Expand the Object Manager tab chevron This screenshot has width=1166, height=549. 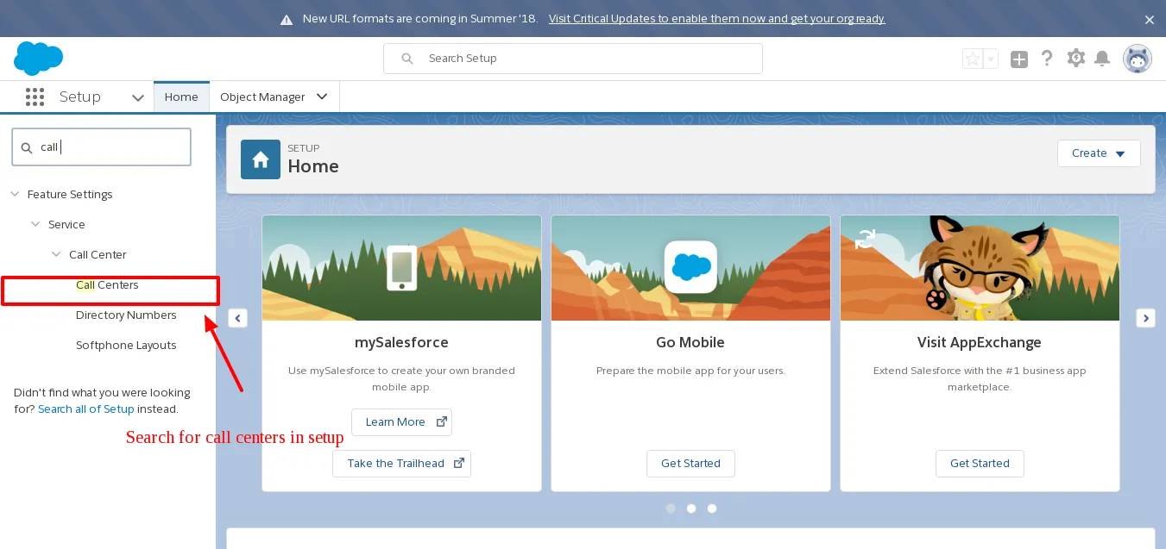pos(322,97)
